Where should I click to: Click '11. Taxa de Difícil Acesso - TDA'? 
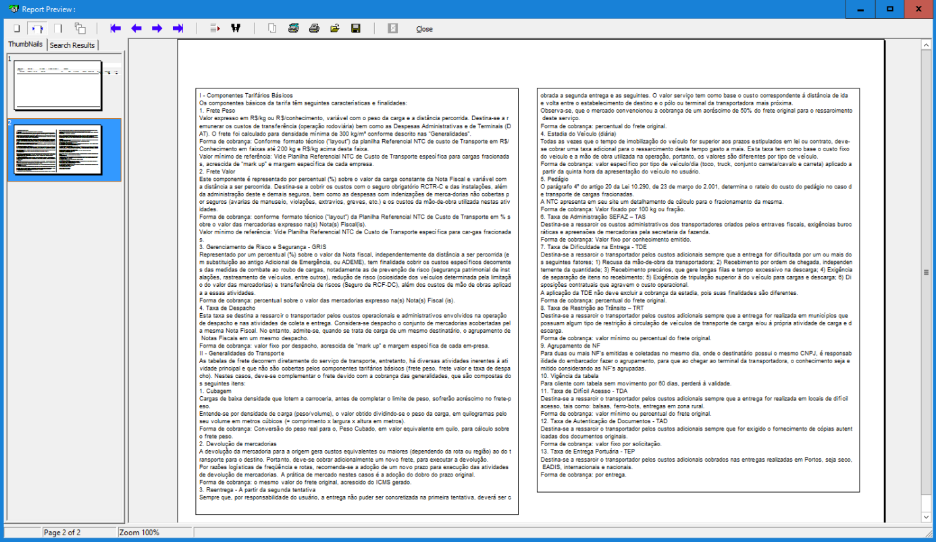click(x=584, y=391)
